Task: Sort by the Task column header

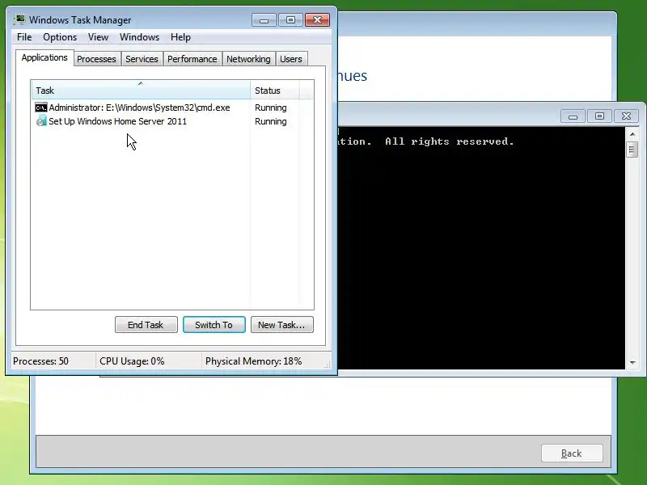Action: click(x=140, y=91)
